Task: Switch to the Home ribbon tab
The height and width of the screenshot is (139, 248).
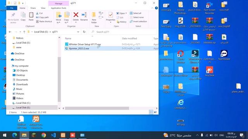Action: click(22, 8)
